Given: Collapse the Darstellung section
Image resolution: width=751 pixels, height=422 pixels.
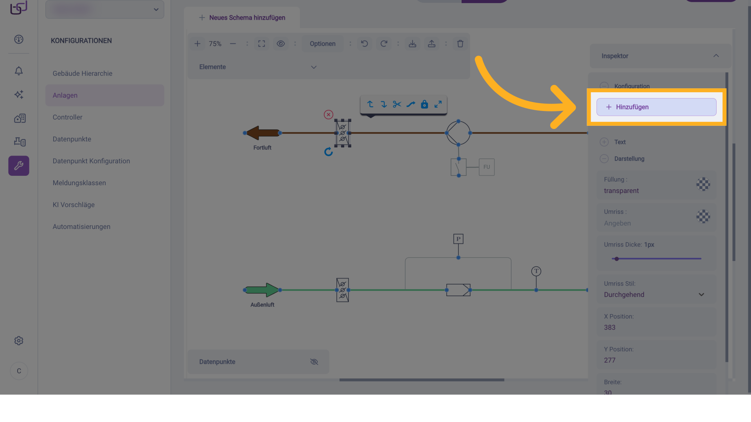Looking at the screenshot, I should pos(604,159).
